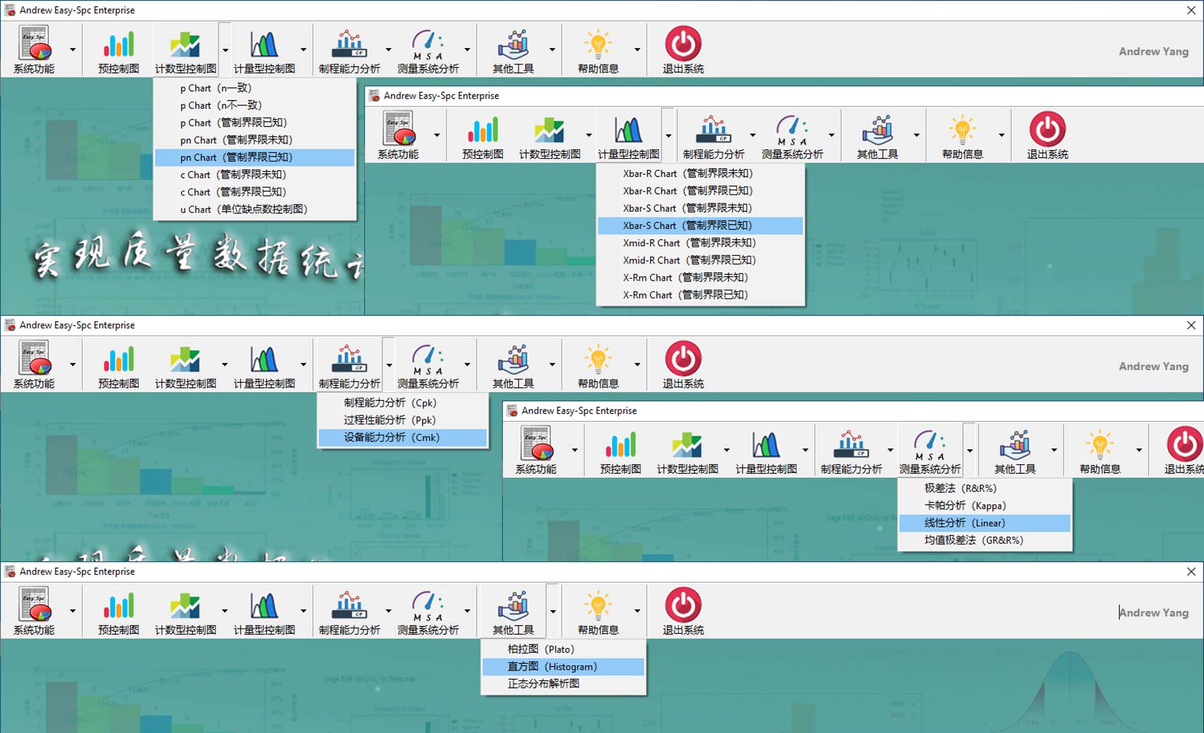Click 退出系统 power icon in top window
This screenshot has height=733, width=1204.
tap(683, 44)
